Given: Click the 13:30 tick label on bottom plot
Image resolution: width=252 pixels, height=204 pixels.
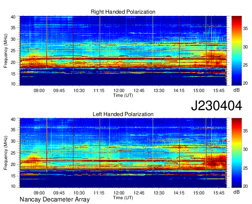Looking at the screenshot, I should [159, 193].
